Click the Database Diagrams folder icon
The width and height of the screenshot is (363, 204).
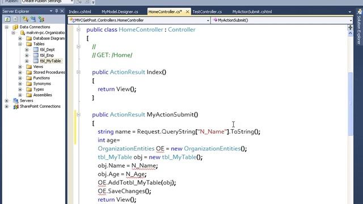(x=29, y=39)
